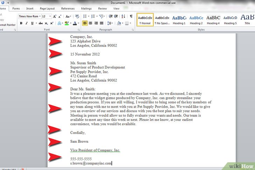Apply the Heading 1 style
The width and height of the screenshot is (255, 170).
click(179, 20)
